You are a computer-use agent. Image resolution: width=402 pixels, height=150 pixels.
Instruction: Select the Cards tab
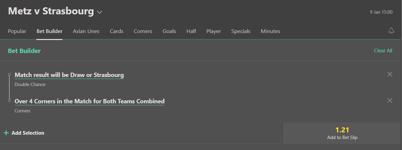pos(116,31)
